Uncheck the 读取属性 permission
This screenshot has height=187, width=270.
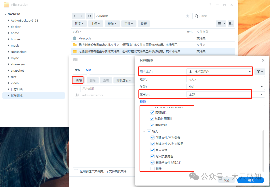pos(152,112)
